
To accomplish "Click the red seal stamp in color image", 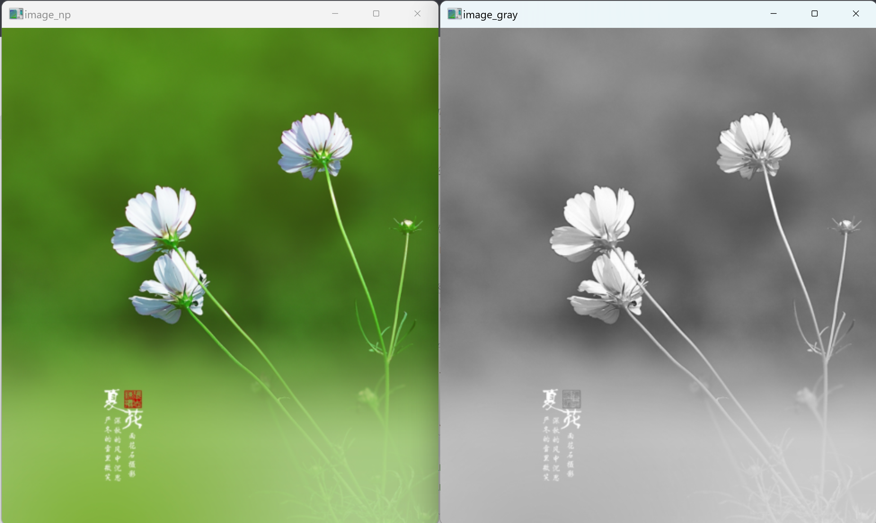I will pyautogui.click(x=133, y=399).
